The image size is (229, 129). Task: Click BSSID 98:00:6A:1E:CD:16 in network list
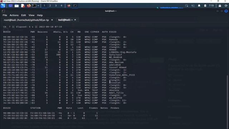coord(15,37)
